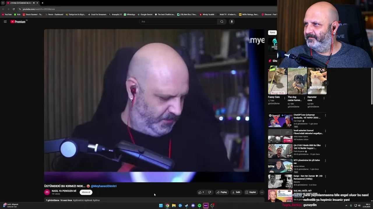Open options for İsrail askerleri Sumud video
Image resolution: width=373 pixels, height=209 pixels.
(x=325, y=131)
